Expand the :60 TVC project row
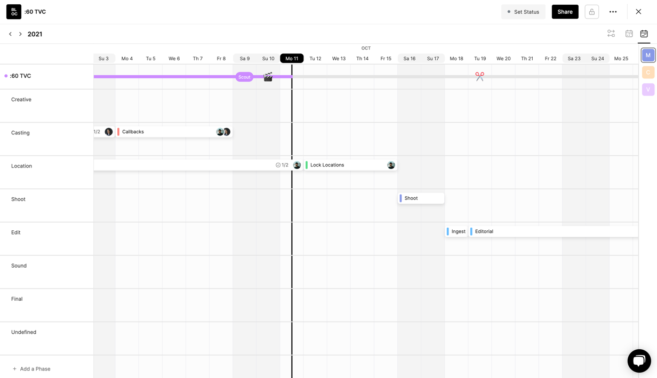The width and height of the screenshot is (657, 378). pyautogui.click(x=20, y=76)
